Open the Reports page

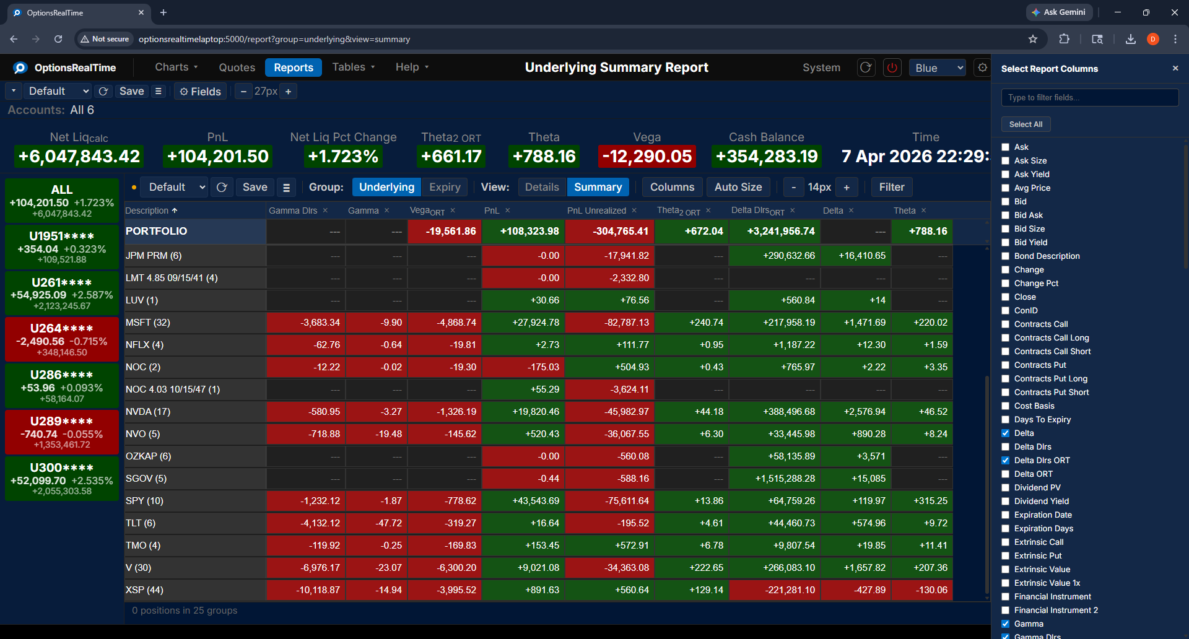pyautogui.click(x=294, y=67)
